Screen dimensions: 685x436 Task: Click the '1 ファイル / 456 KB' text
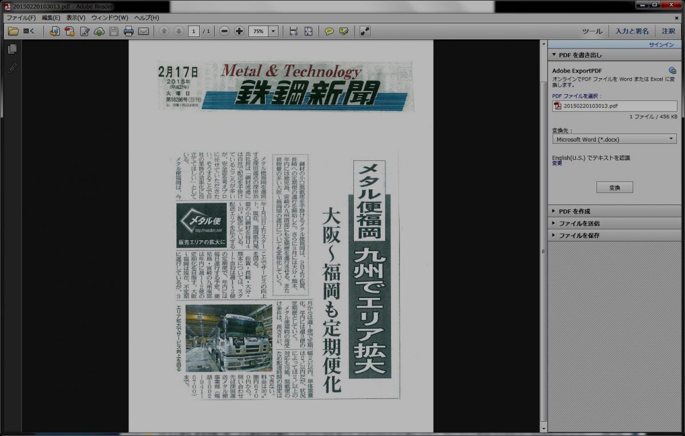click(653, 116)
